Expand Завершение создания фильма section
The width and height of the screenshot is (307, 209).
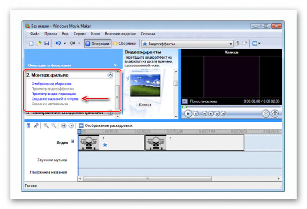coord(110,113)
